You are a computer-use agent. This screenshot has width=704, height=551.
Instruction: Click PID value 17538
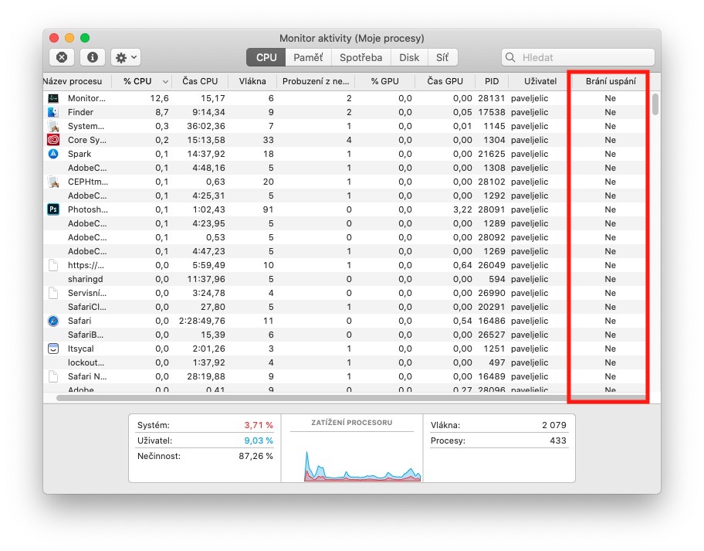(x=491, y=112)
